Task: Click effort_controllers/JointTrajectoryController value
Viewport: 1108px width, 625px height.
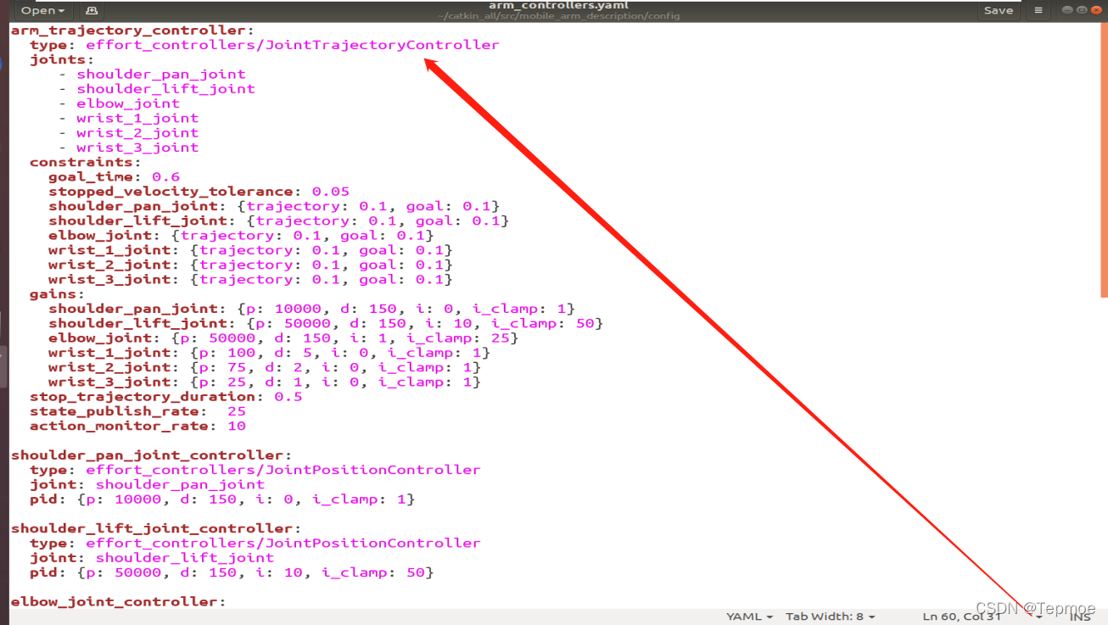Action: pos(293,45)
